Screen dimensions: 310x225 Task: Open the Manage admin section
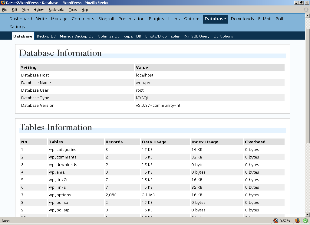59,19
